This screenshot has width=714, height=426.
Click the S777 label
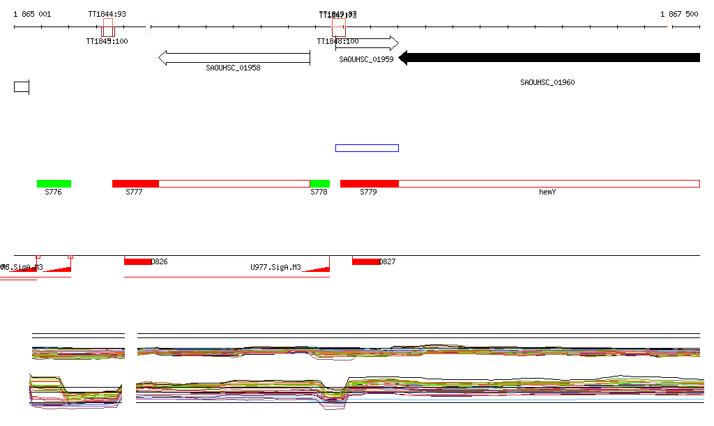click(x=134, y=192)
